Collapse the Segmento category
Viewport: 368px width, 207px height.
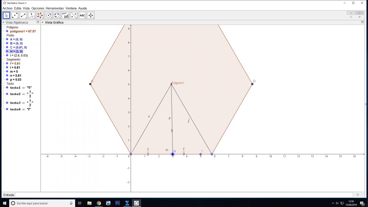click(x=4, y=59)
